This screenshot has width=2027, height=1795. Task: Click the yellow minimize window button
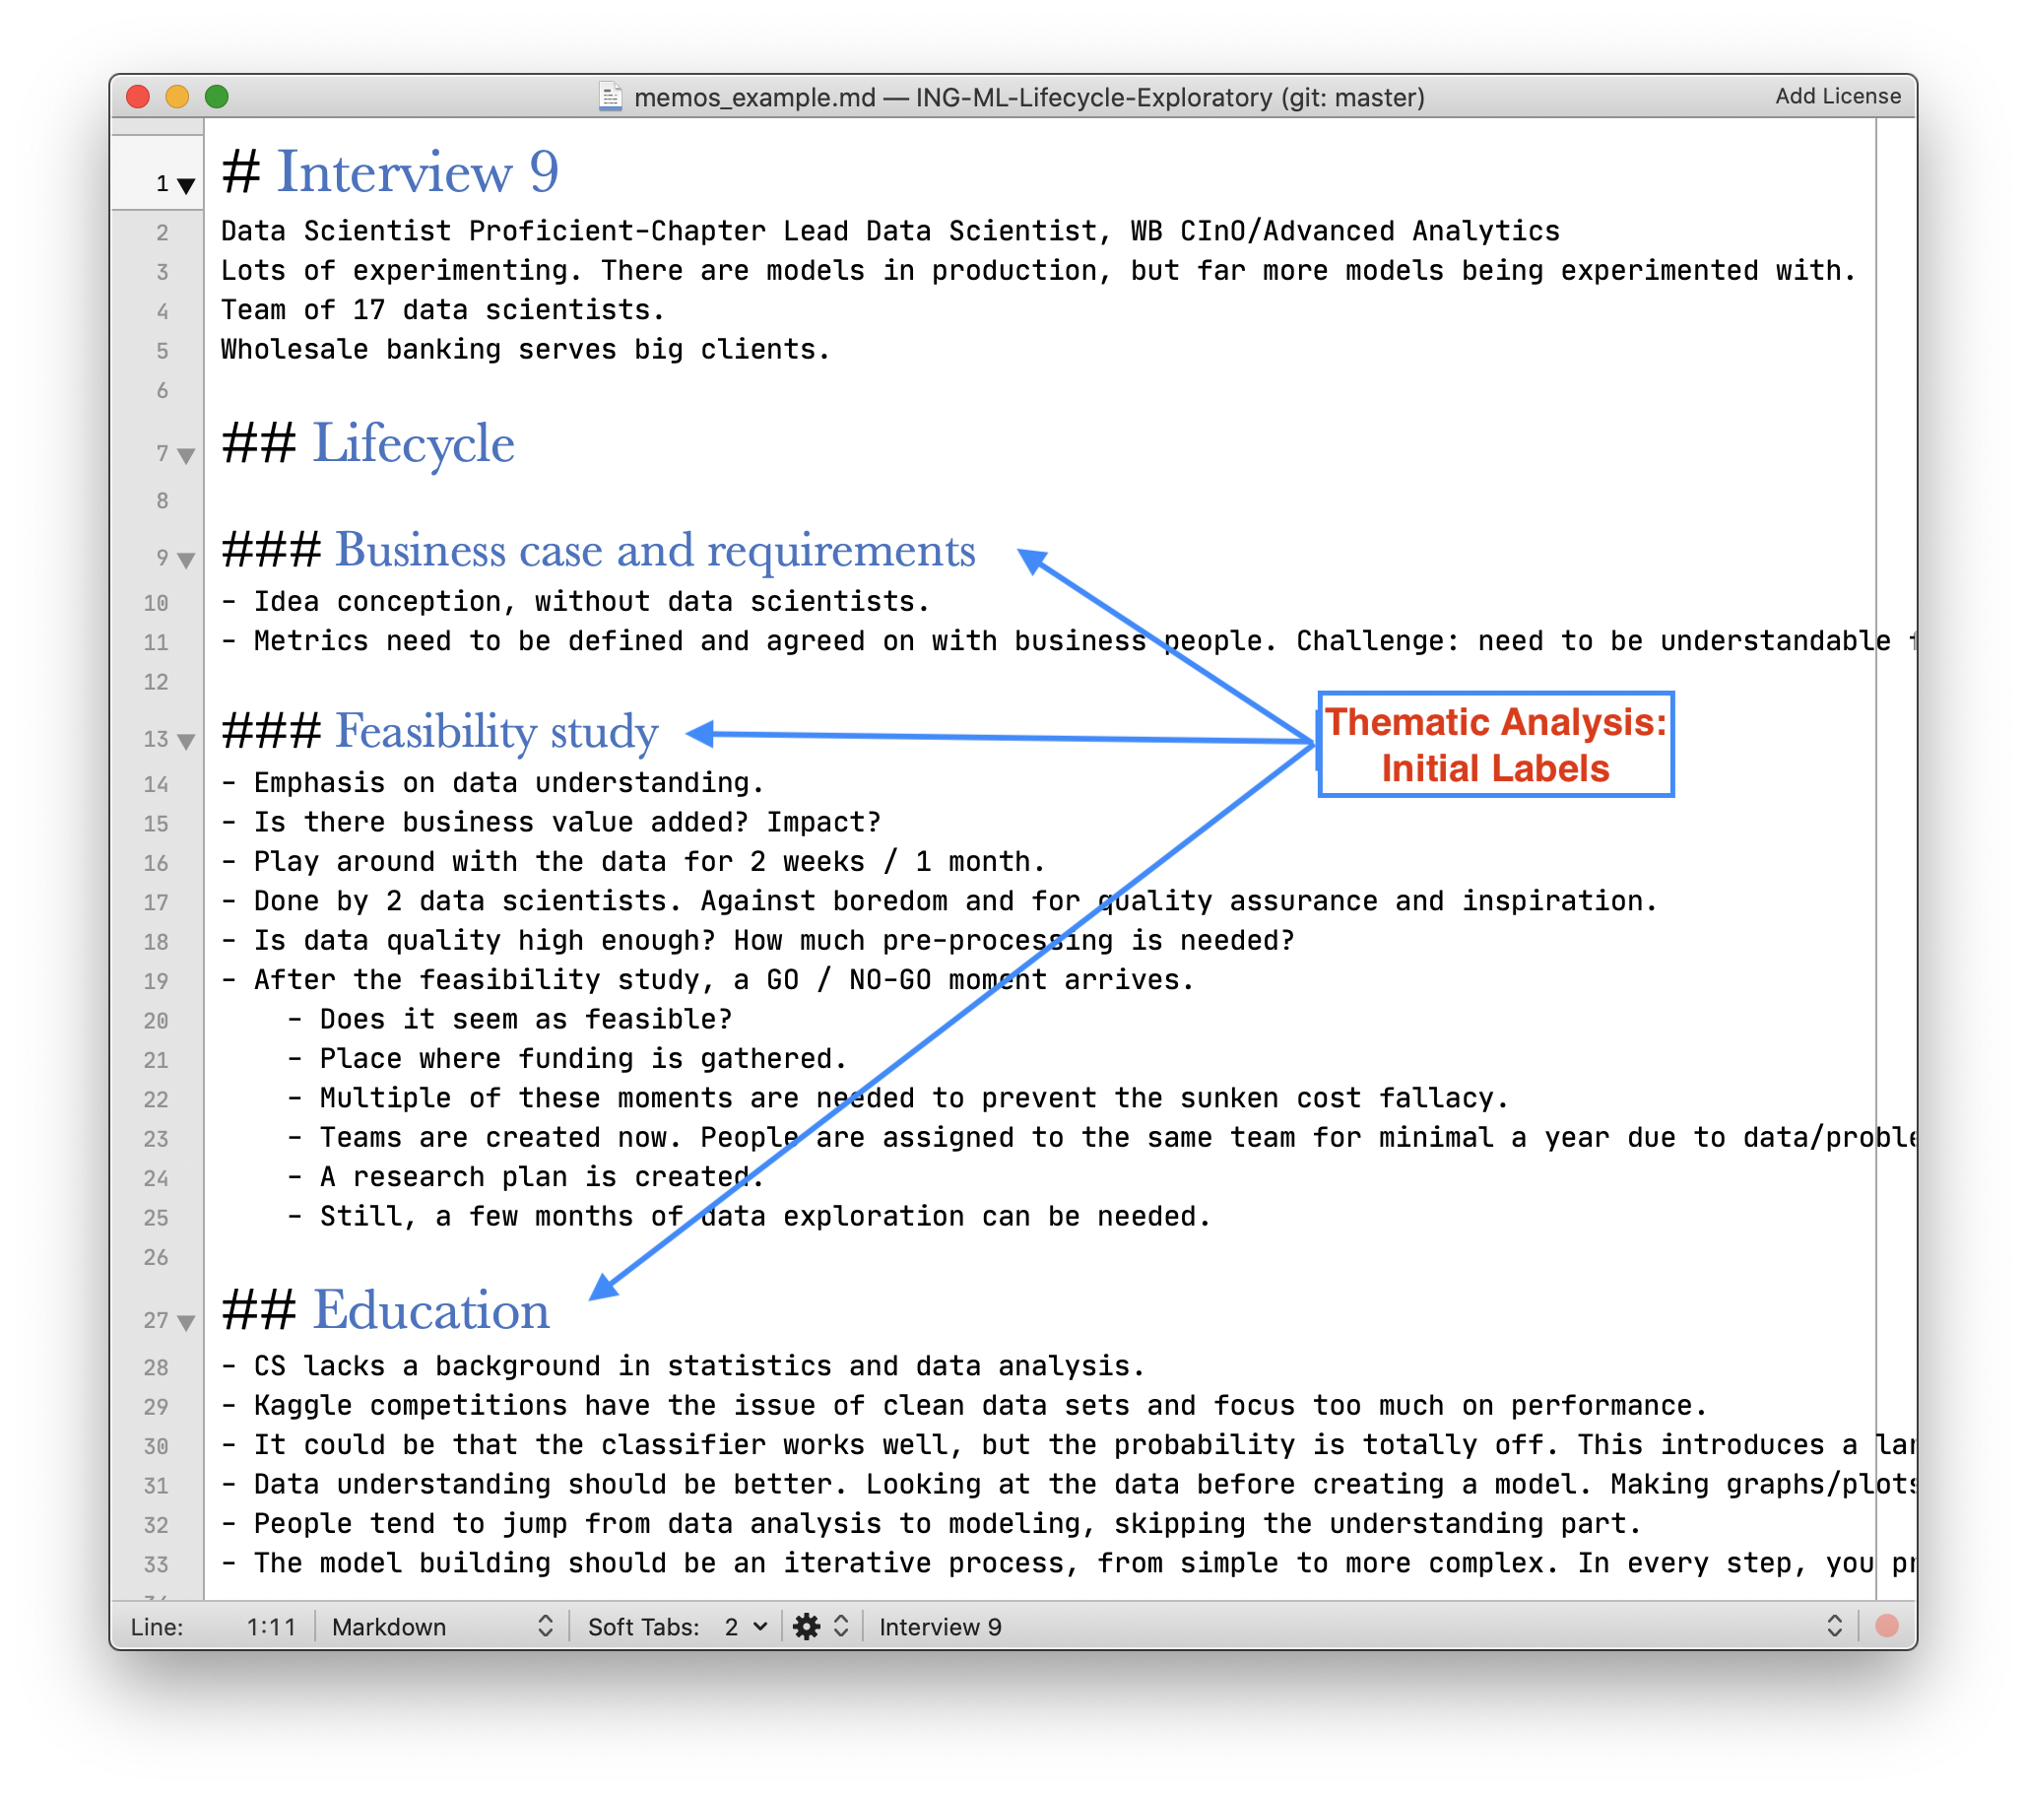pos(176,98)
